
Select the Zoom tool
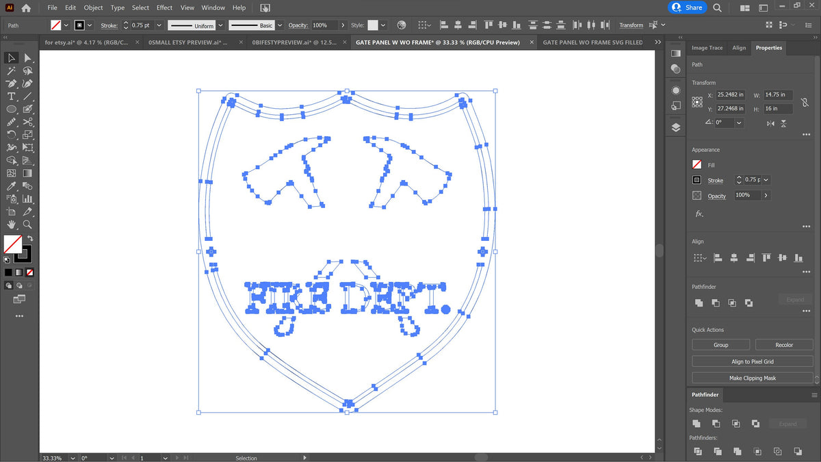[x=28, y=224]
